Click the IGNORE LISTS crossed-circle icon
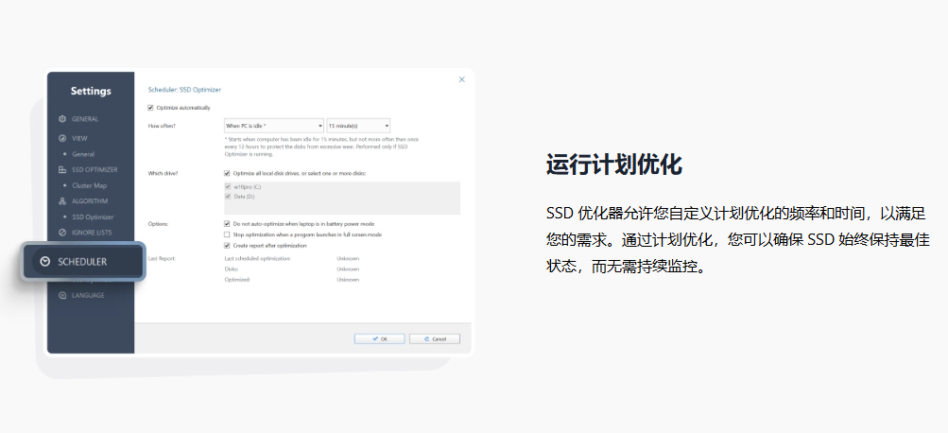The image size is (948, 433). click(62, 233)
